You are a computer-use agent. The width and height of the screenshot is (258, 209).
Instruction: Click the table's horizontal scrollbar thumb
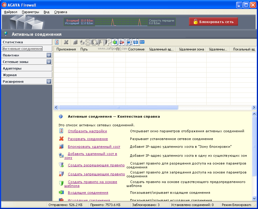(118, 107)
